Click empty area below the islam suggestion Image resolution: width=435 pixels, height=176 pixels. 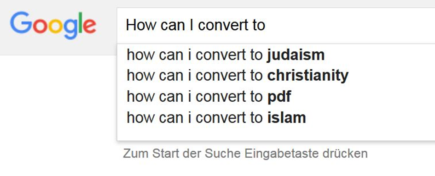pos(276,134)
